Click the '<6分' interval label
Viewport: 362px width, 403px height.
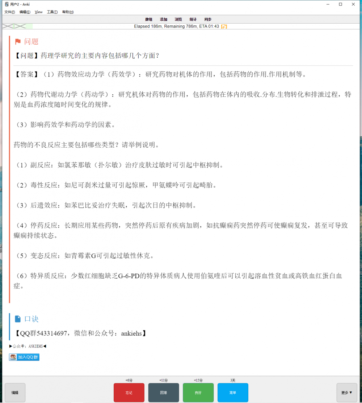[x=129, y=380]
